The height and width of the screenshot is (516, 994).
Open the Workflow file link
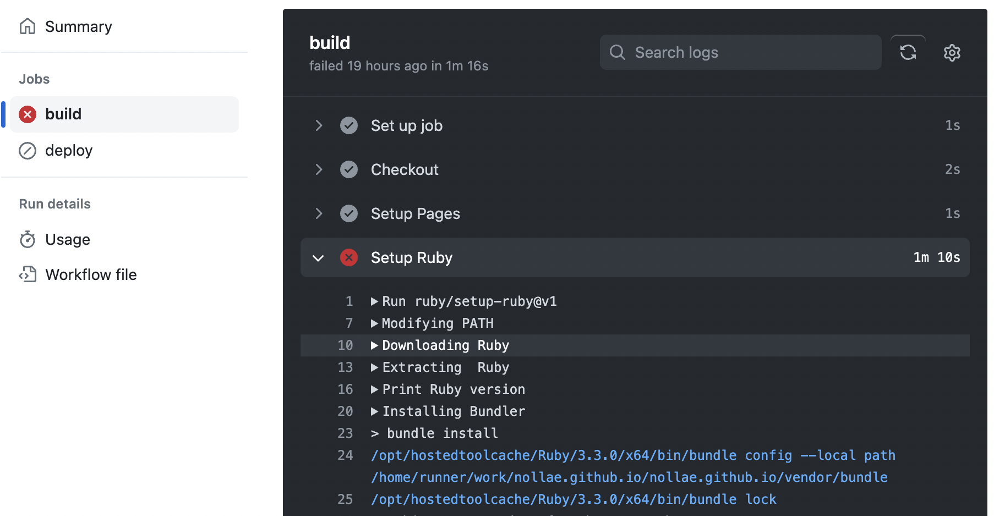(91, 275)
